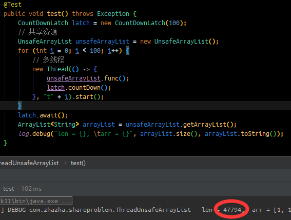This screenshot has height=220, width=291.
Task: Click the '// 多线程' comment
Action: coord(48,60)
